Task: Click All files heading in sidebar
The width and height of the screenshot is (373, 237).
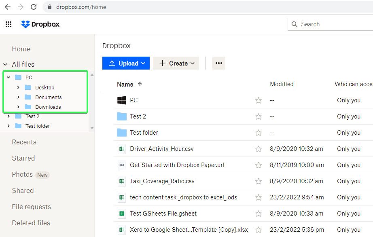Action: (x=23, y=64)
